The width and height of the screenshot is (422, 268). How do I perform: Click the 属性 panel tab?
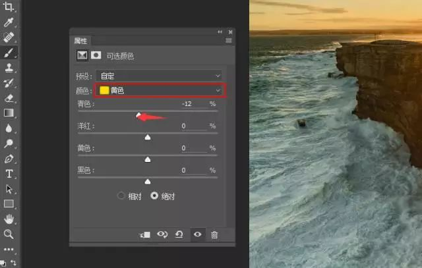81,41
